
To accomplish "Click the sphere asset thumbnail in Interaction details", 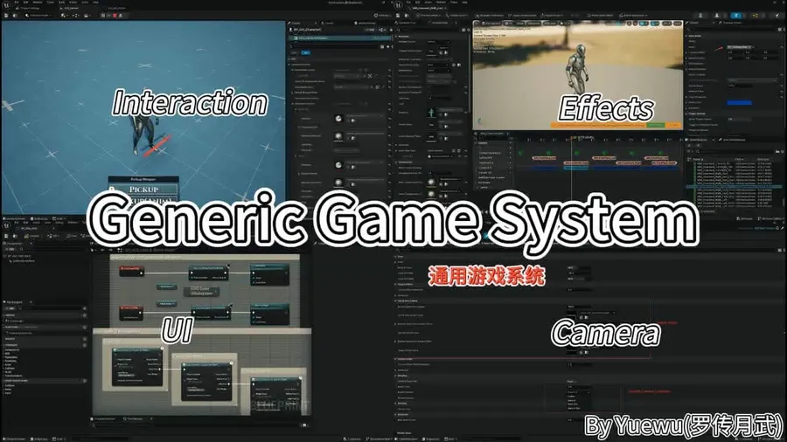I will pyautogui.click(x=338, y=118).
